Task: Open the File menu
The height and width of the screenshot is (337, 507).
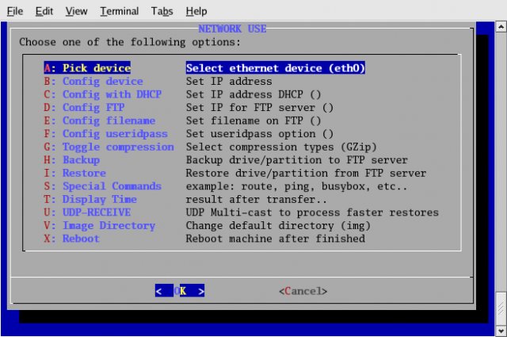Action: [15, 11]
